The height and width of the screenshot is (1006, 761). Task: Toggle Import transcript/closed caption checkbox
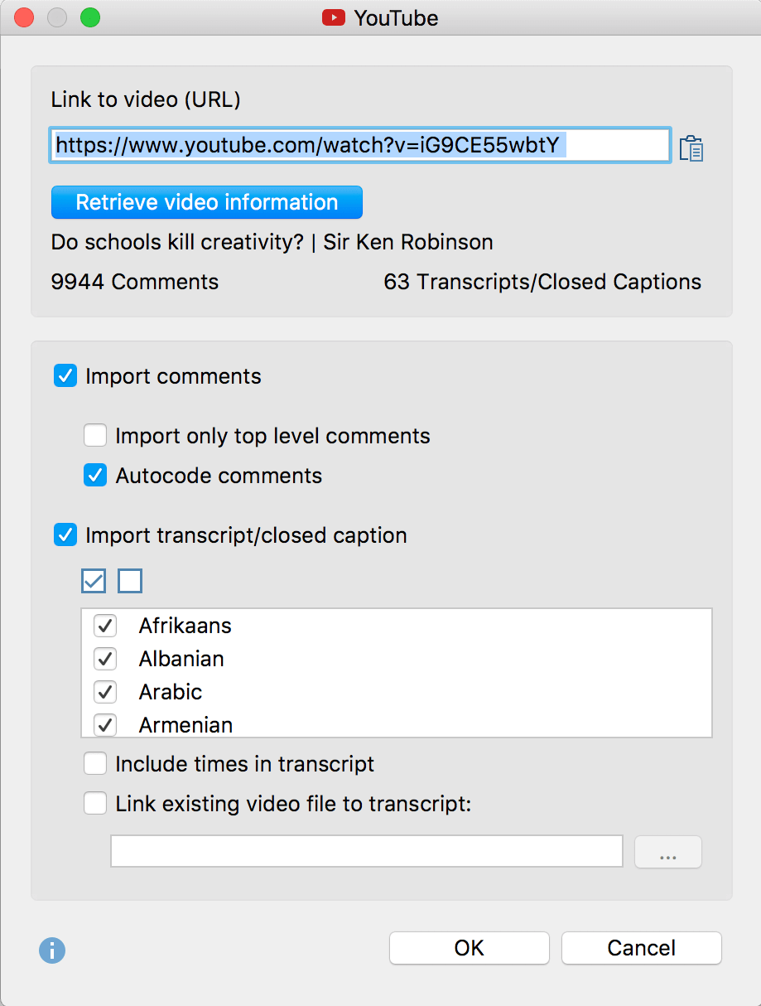pyautogui.click(x=65, y=534)
